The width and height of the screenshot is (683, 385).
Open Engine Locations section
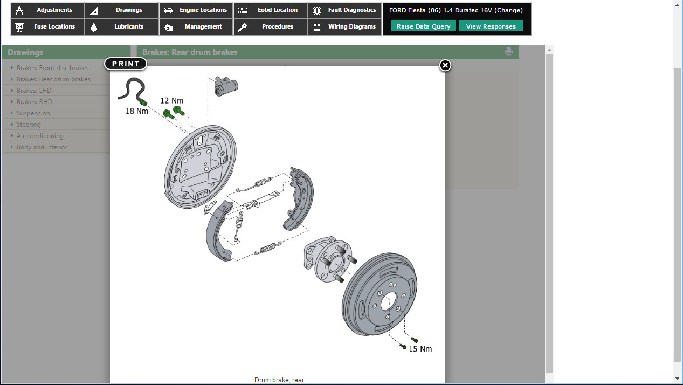196,10
